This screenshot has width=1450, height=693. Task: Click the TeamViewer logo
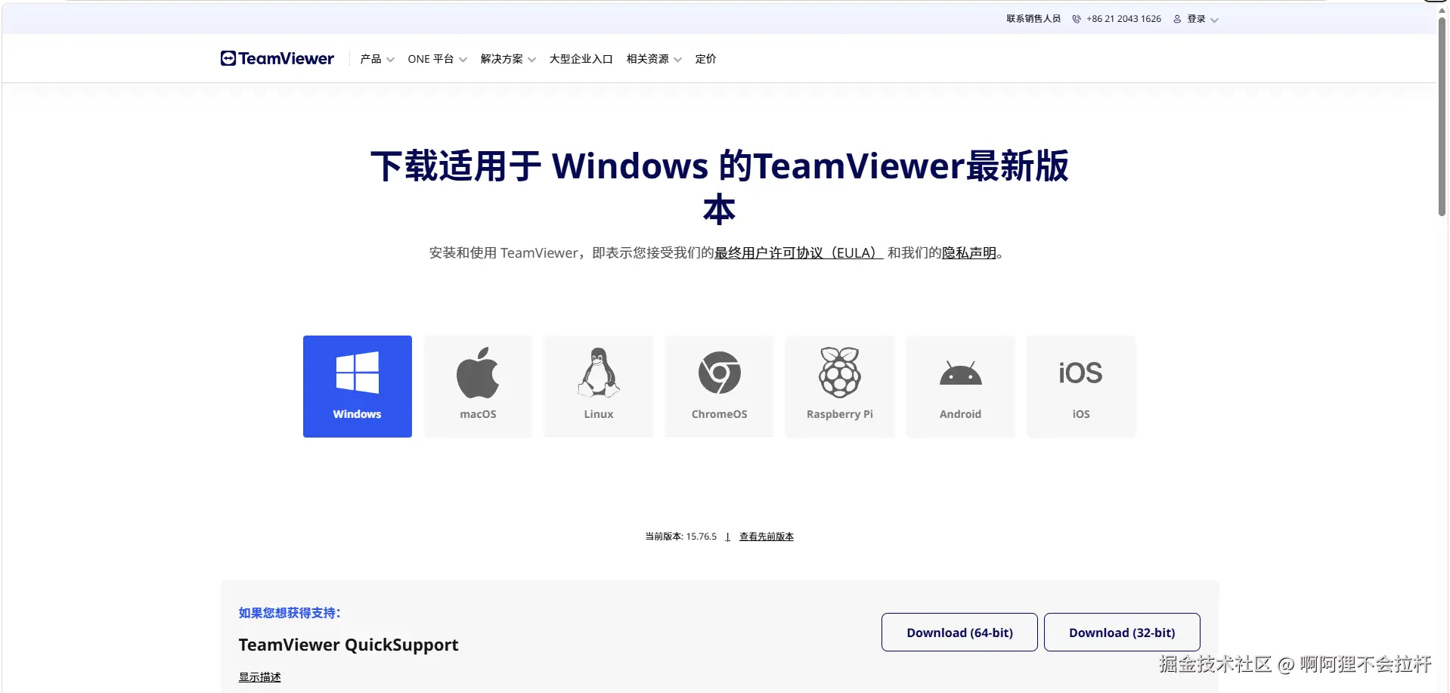click(277, 58)
